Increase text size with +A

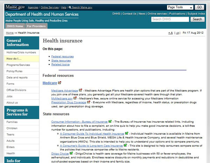click(170, 33)
